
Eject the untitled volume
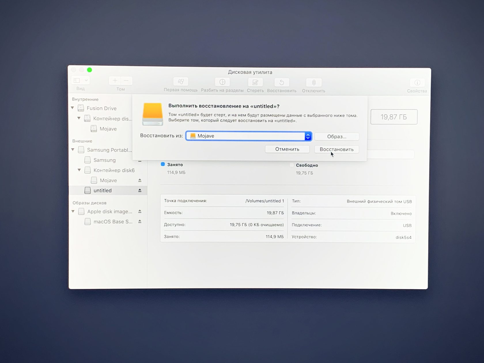pyautogui.click(x=140, y=190)
